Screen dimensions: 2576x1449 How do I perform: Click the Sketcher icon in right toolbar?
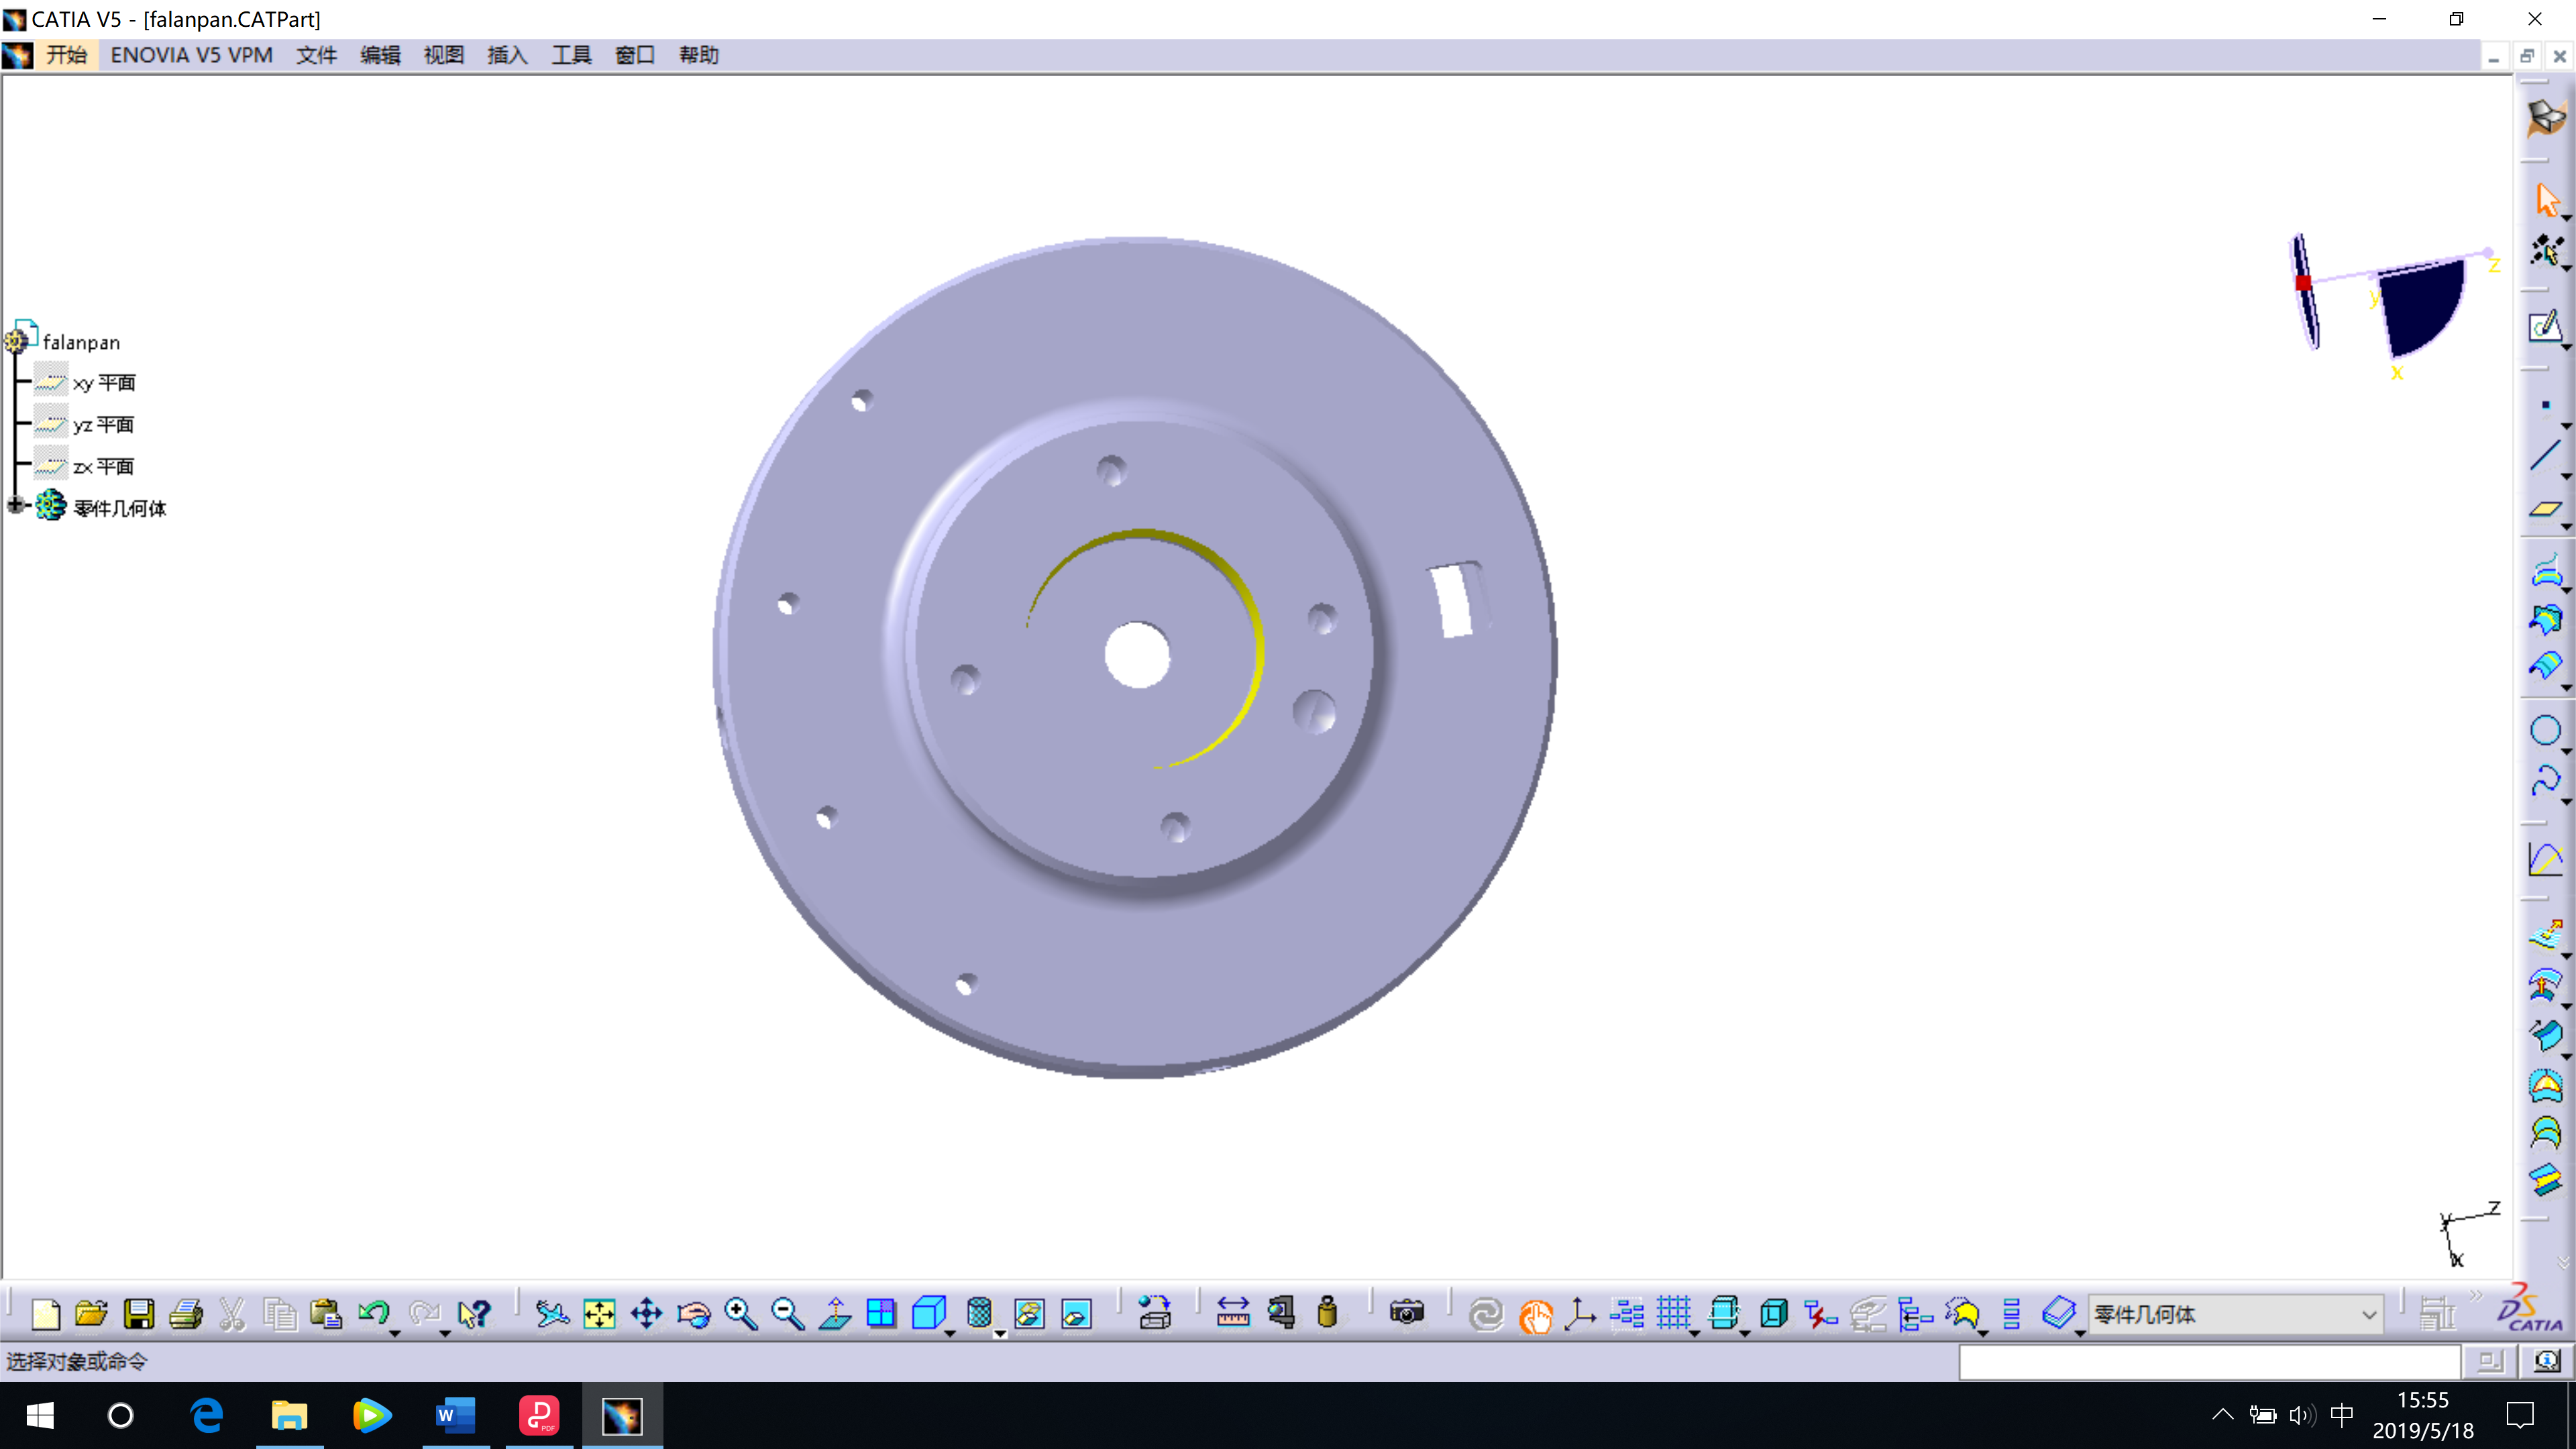2545,326
